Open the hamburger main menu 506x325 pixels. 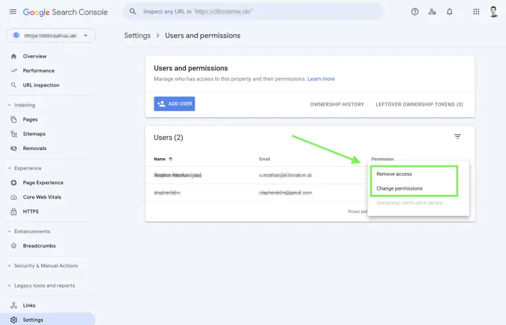pos(13,11)
